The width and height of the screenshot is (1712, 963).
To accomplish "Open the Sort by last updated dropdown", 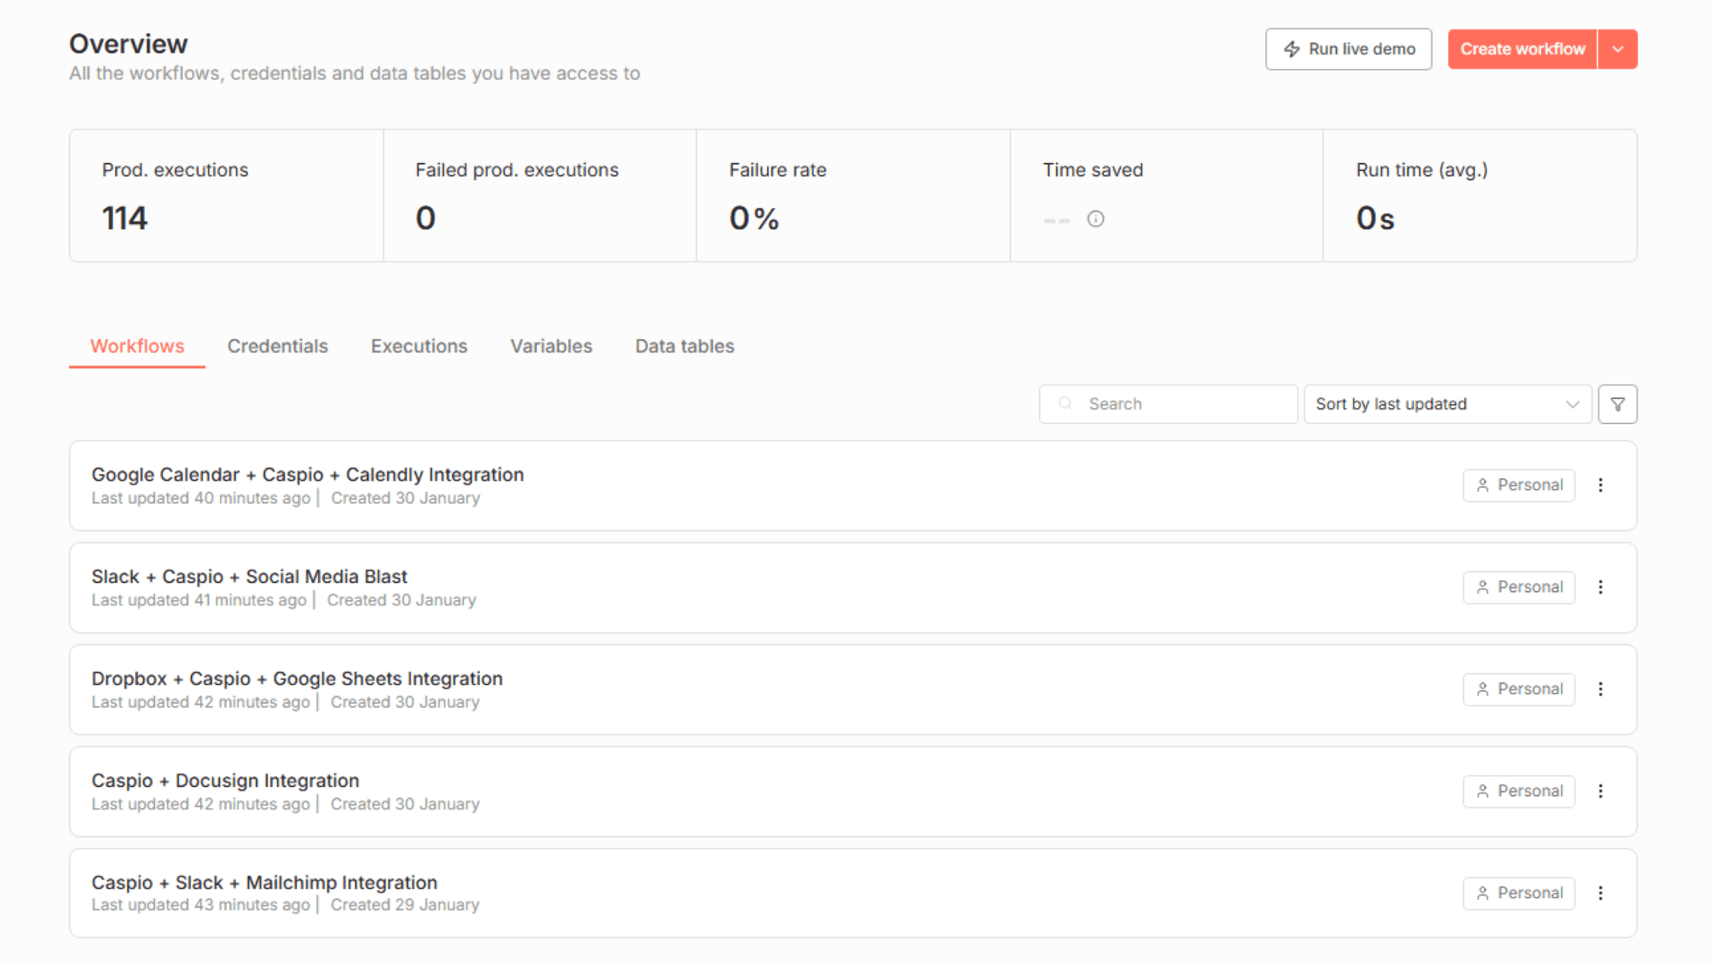I will 1446,404.
